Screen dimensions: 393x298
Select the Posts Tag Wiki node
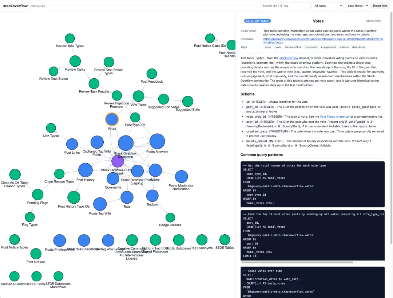(x=100, y=204)
